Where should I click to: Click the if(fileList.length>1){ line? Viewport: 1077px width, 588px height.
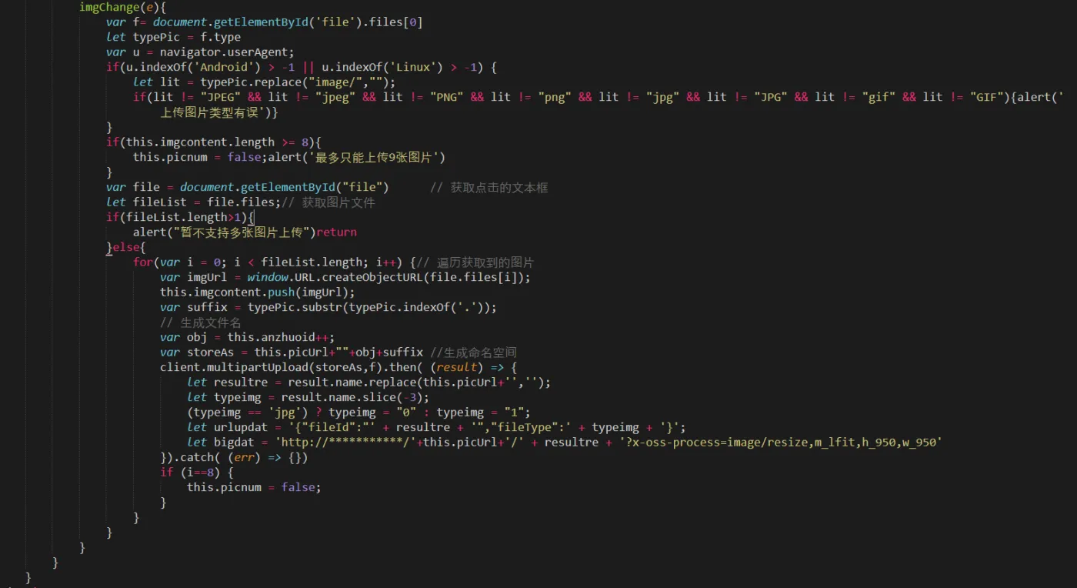tap(180, 217)
